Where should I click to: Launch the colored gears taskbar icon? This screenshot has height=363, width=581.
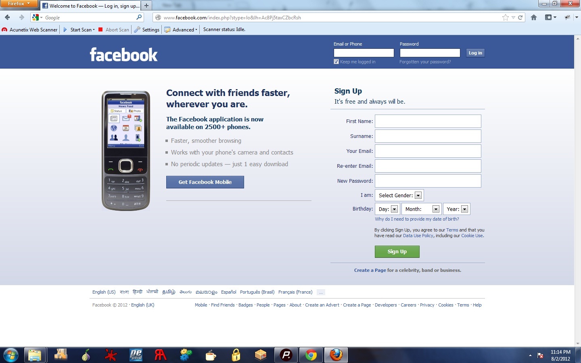pyautogui.click(x=186, y=355)
